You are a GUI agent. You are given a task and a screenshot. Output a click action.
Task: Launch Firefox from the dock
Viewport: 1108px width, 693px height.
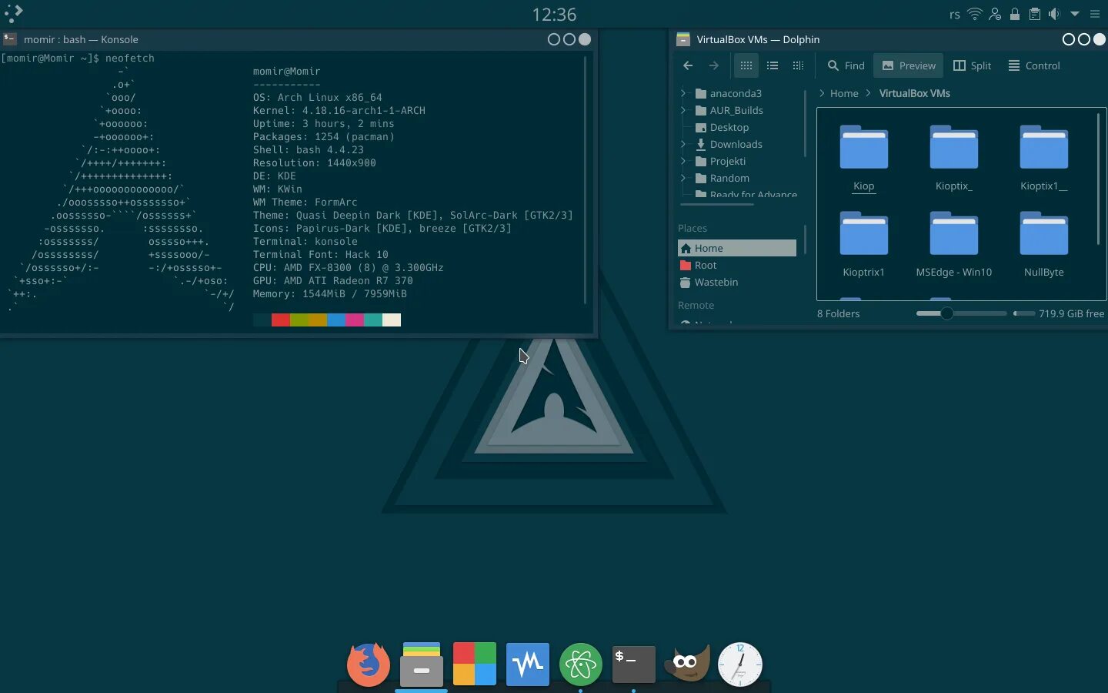click(x=368, y=664)
